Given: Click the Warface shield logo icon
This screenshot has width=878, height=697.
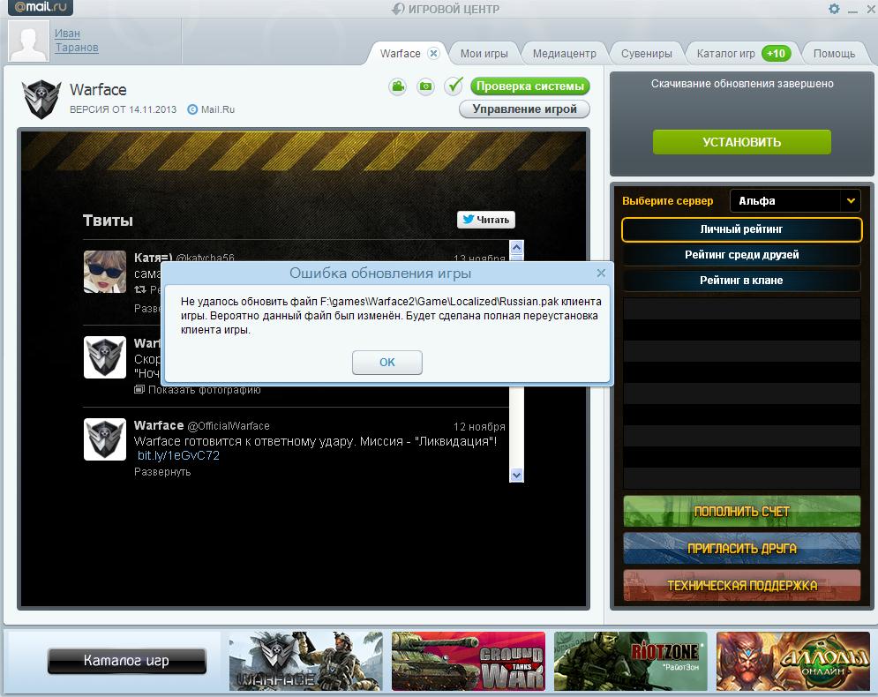Looking at the screenshot, I should point(41,99).
